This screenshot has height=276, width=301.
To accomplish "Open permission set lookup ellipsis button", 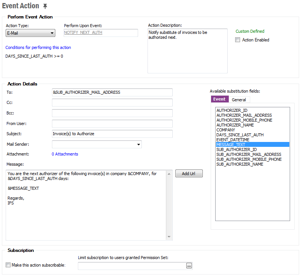I will 189,266.
